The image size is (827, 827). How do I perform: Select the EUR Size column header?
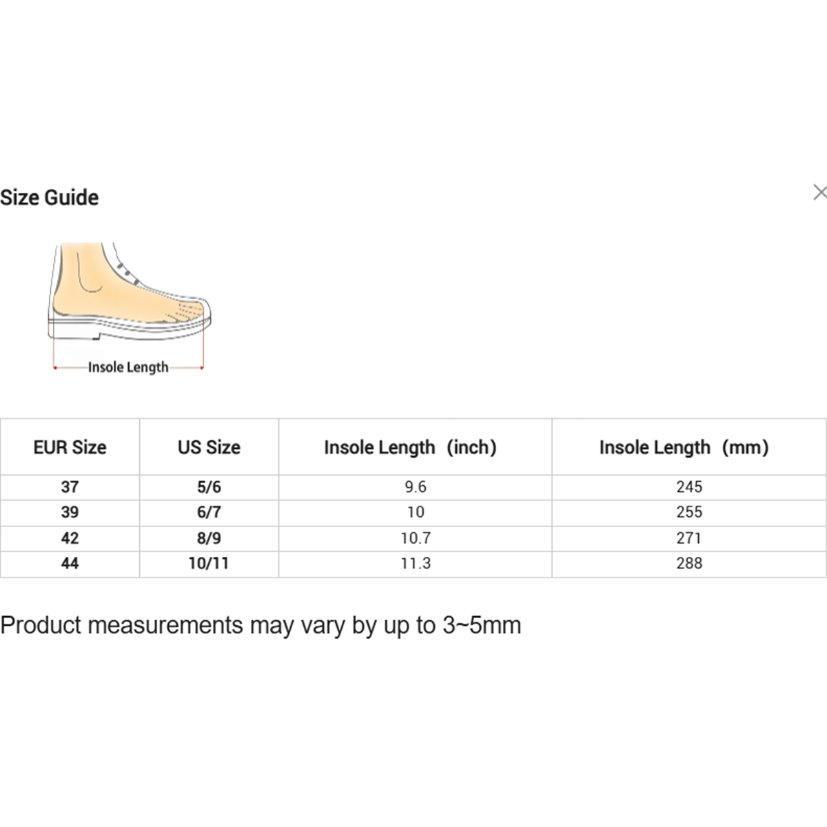(70, 447)
